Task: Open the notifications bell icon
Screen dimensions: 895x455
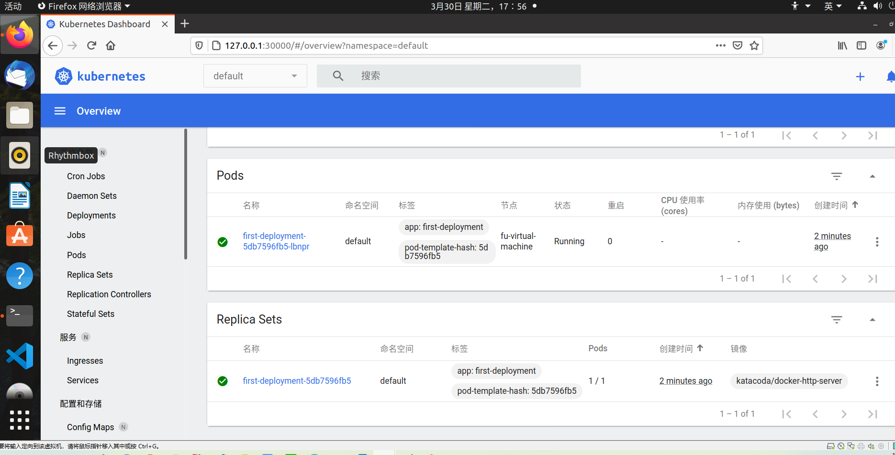Action: pyautogui.click(x=890, y=76)
